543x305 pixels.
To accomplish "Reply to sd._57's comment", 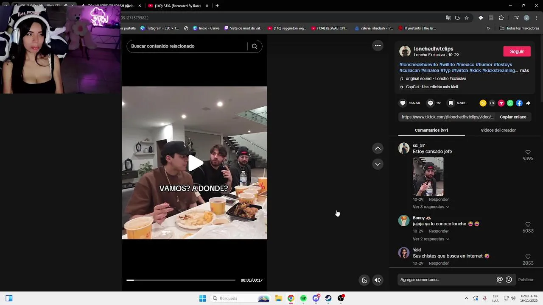I will [439, 199].
